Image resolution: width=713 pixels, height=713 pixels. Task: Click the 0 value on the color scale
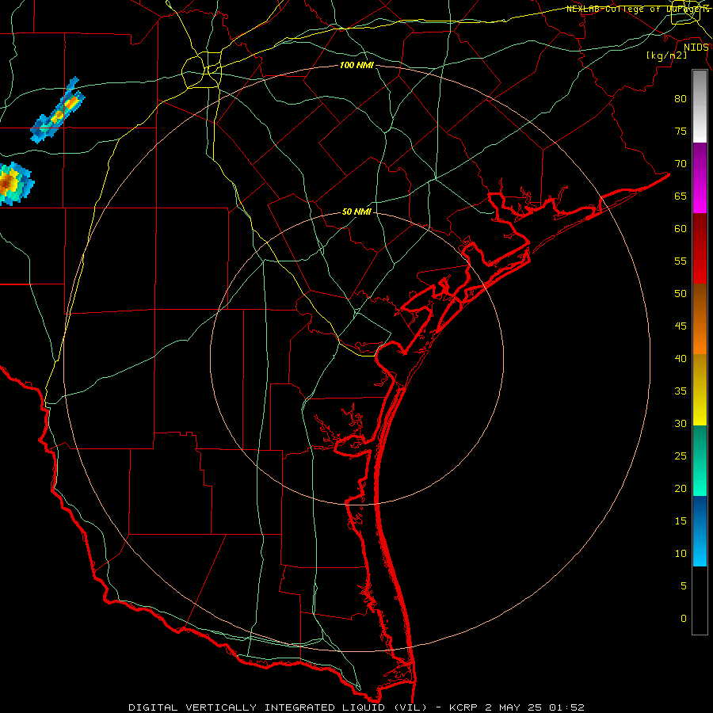point(684,619)
